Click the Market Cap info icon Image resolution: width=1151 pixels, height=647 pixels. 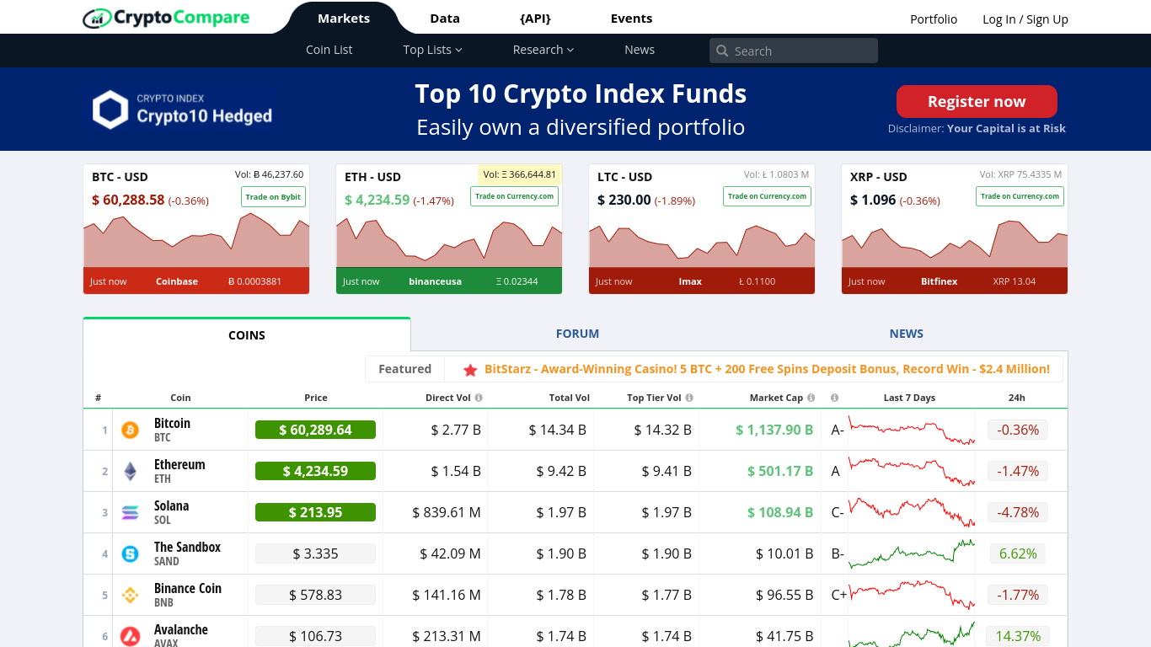[x=811, y=398]
